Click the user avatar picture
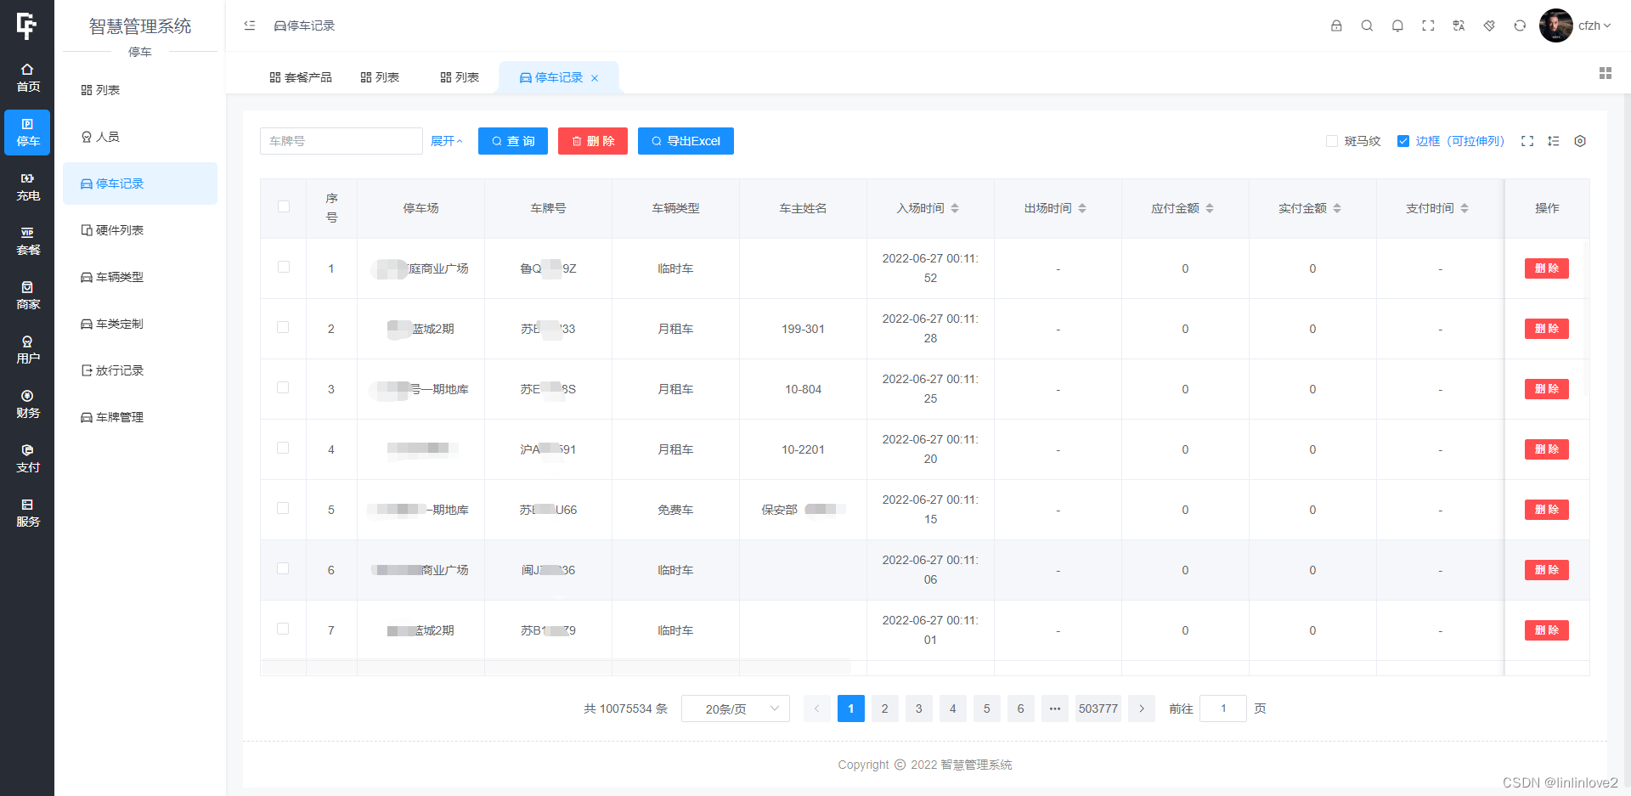Viewport: 1631px width, 796px height. tap(1555, 25)
